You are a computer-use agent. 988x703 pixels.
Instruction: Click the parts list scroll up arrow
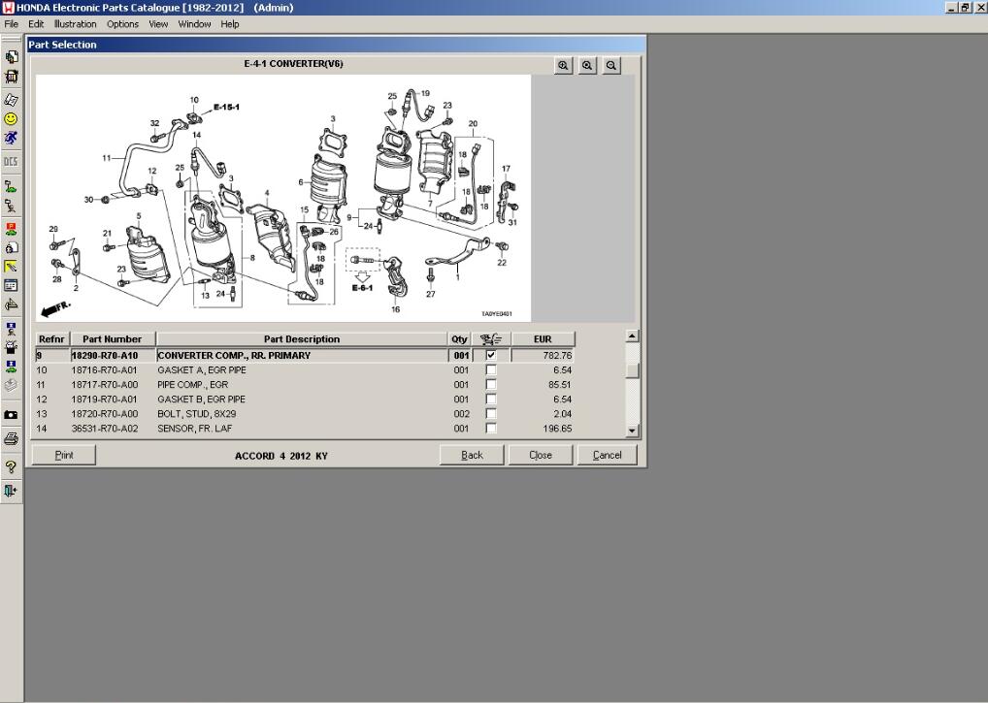(633, 336)
